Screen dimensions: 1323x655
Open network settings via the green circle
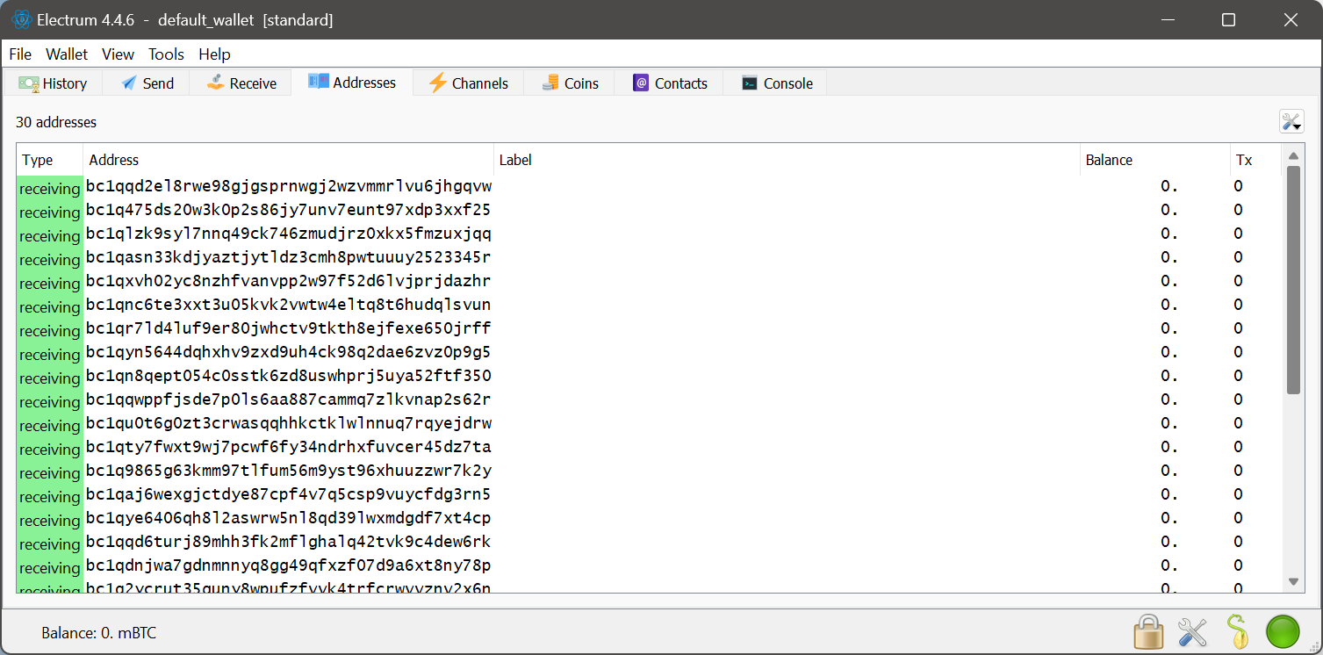(x=1283, y=632)
